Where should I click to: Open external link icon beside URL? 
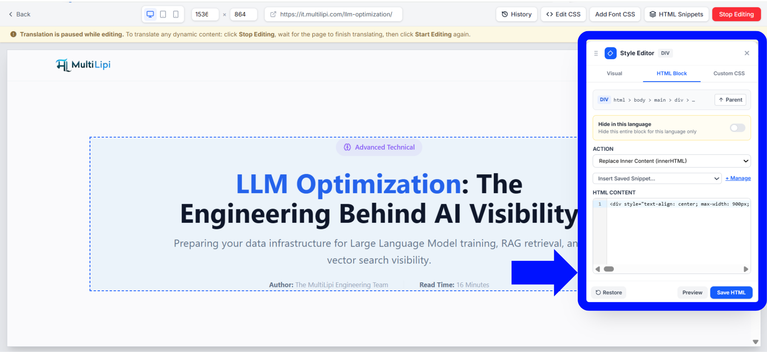[273, 14]
